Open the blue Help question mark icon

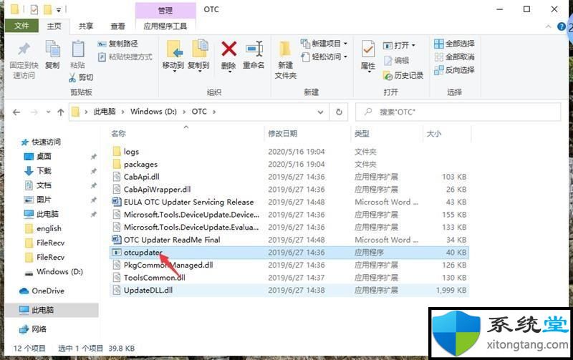click(562, 26)
